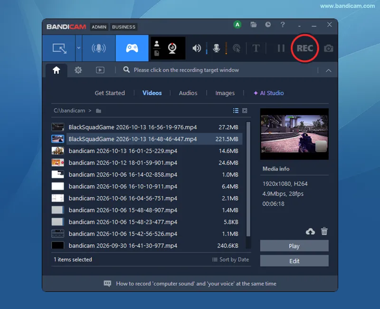The height and width of the screenshot is (309, 380).
Task: Toggle the mouse click effect icon
Action: [237, 48]
